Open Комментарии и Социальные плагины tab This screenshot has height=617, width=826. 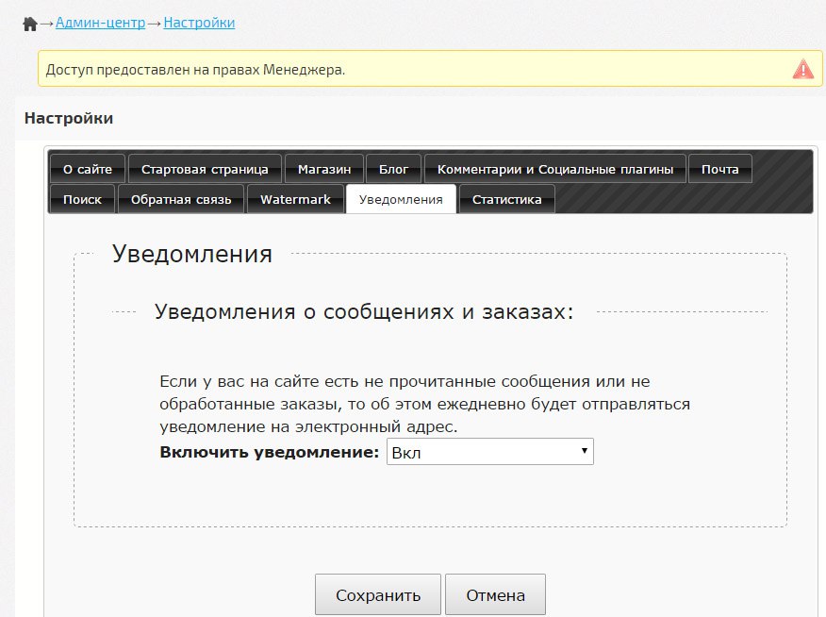[x=555, y=170]
